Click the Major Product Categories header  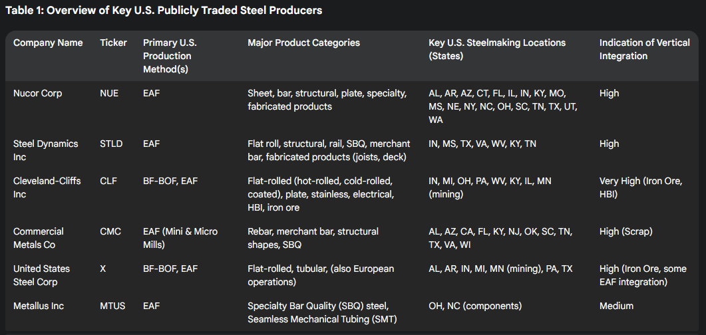click(x=303, y=43)
